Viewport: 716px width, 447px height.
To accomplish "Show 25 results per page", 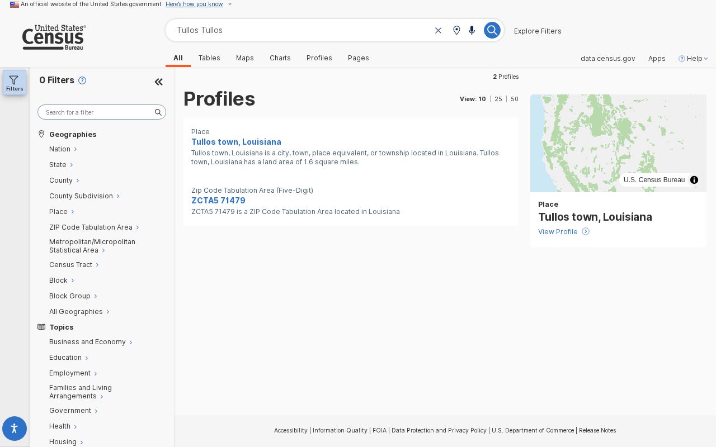I will coord(498,99).
